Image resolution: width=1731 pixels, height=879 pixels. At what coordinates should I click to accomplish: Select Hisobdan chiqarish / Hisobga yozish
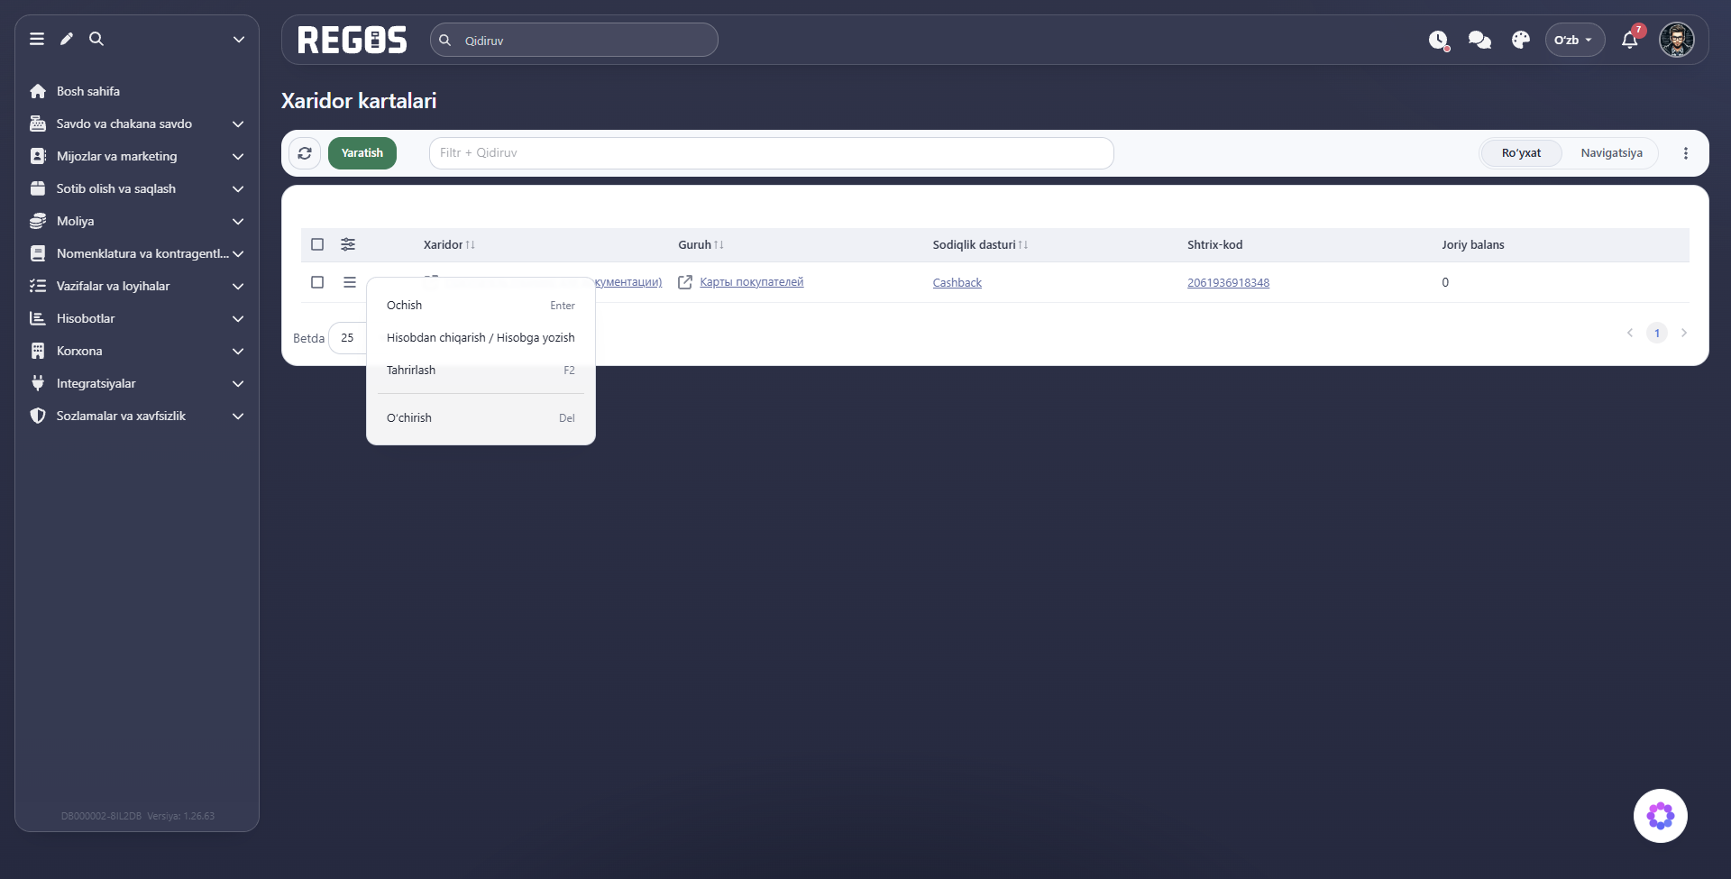coord(481,338)
